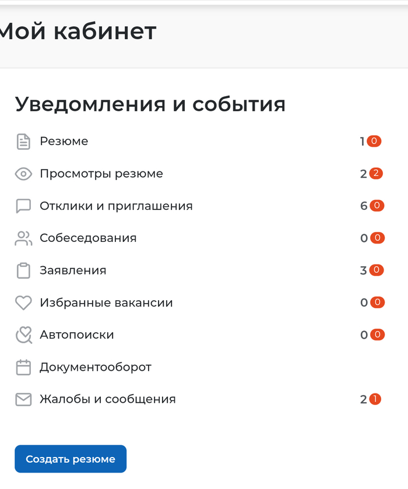Open Просмотры резюме list
This screenshot has height=489, width=408.
(101, 174)
